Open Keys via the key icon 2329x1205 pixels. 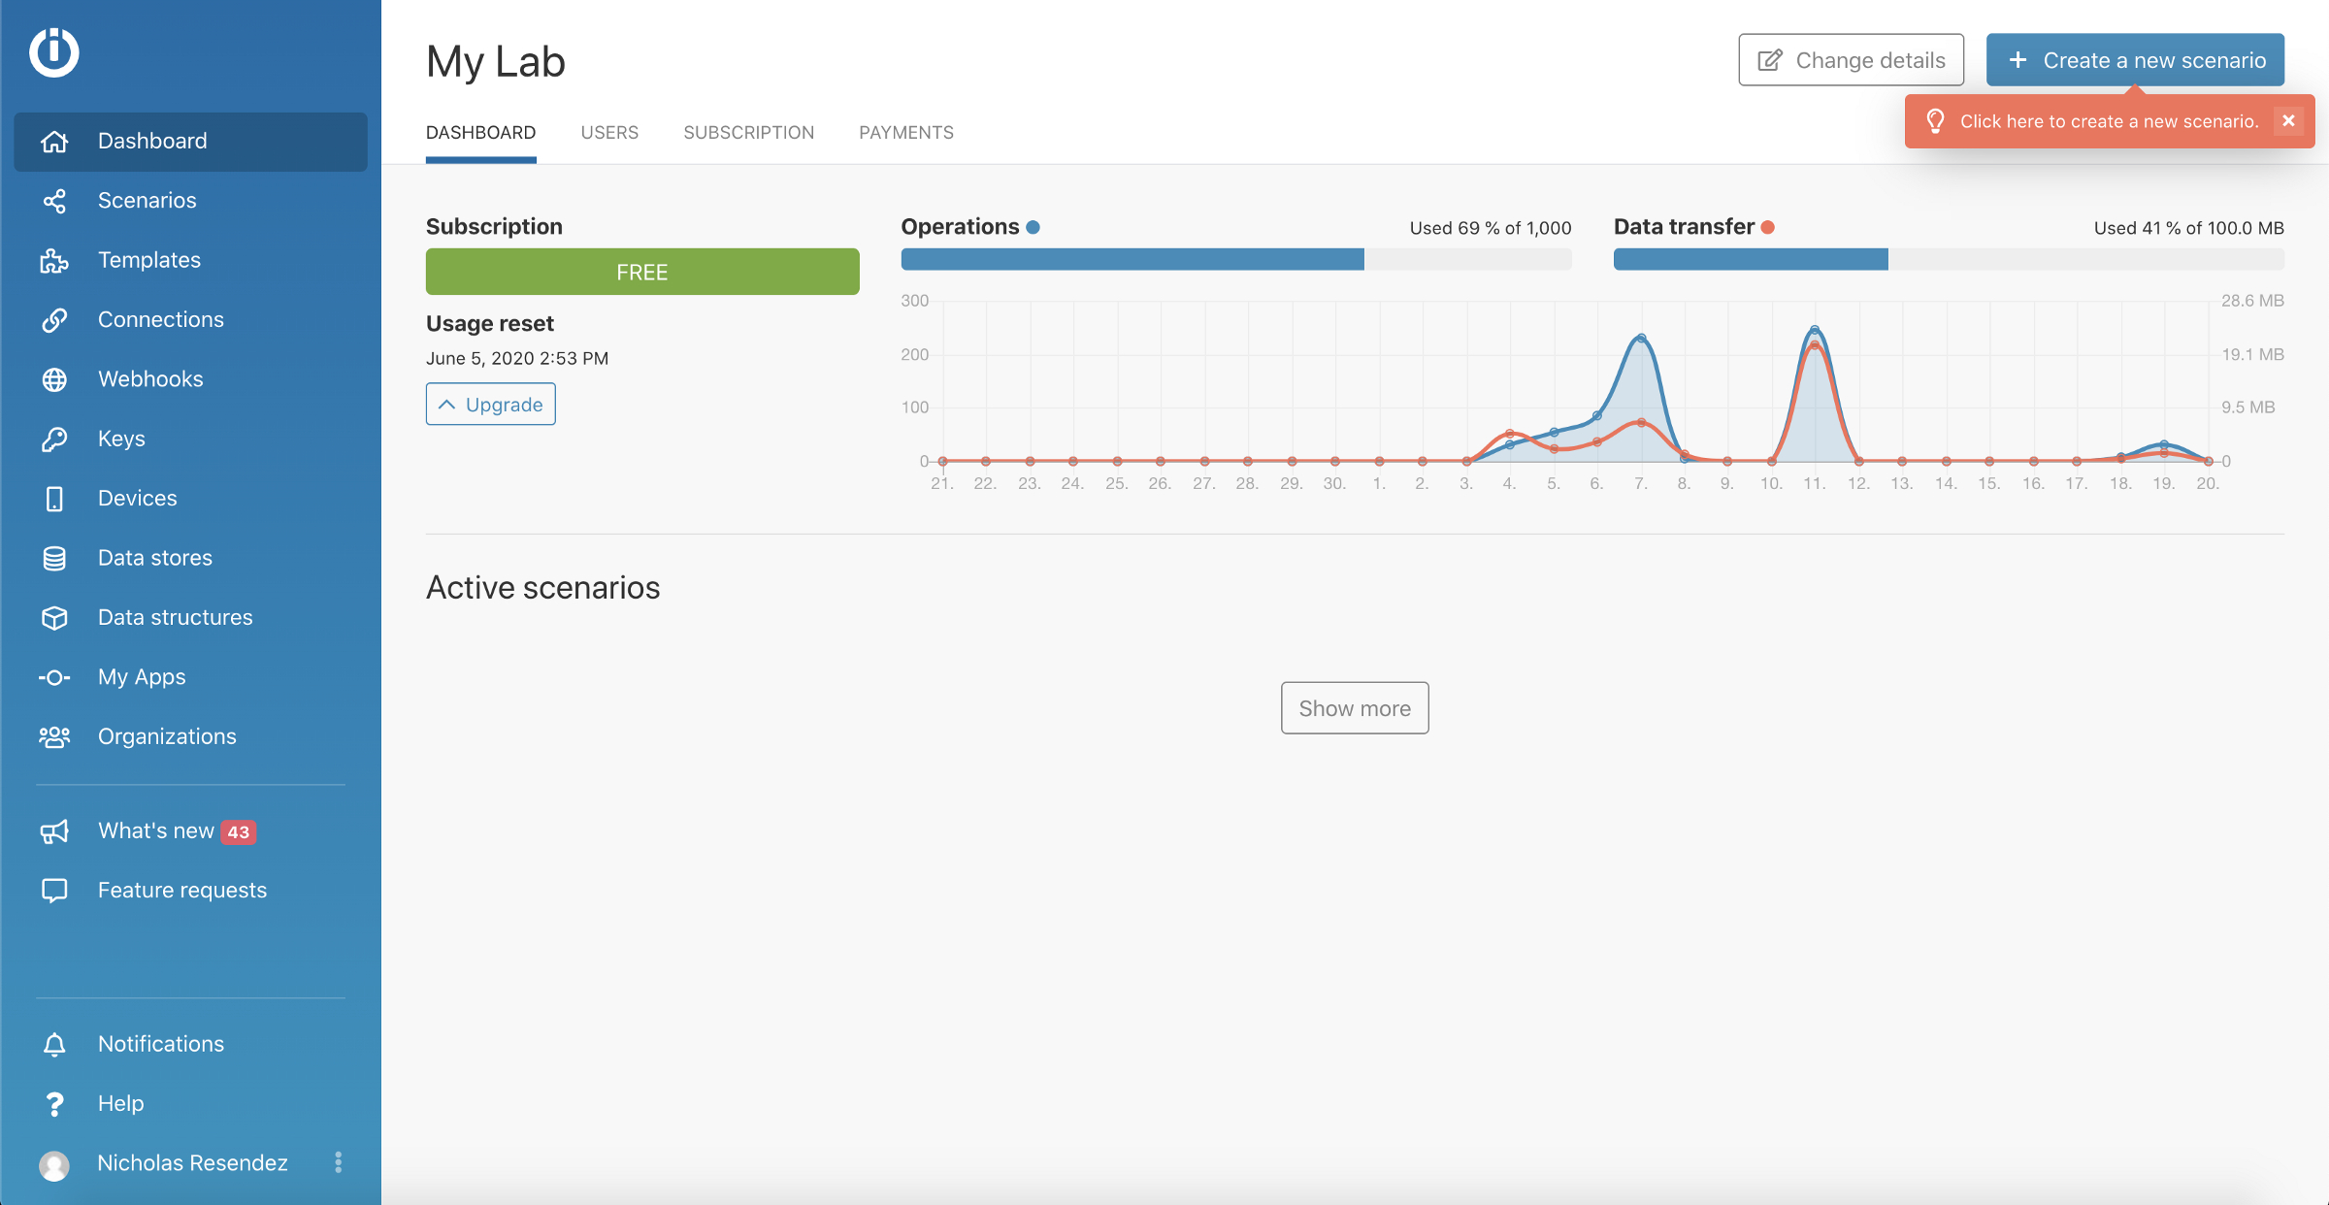[54, 440]
